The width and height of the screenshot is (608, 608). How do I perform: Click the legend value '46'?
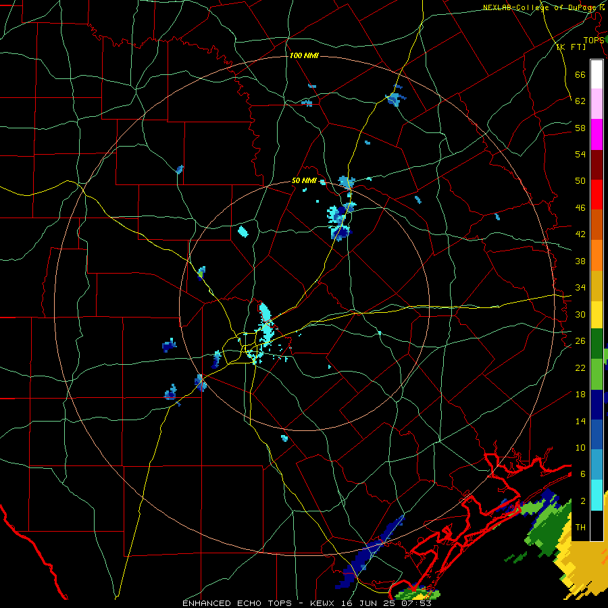tap(580, 208)
